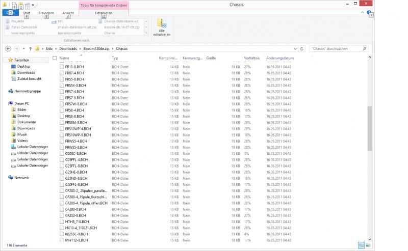This screenshot has width=408, height=251.
Task: Open the ribbon Help icon
Action: 368,12
